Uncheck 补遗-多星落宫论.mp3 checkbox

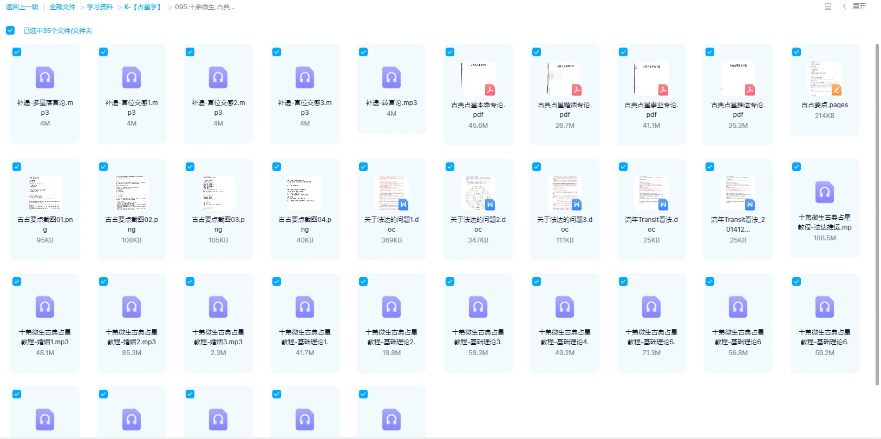[x=17, y=52]
